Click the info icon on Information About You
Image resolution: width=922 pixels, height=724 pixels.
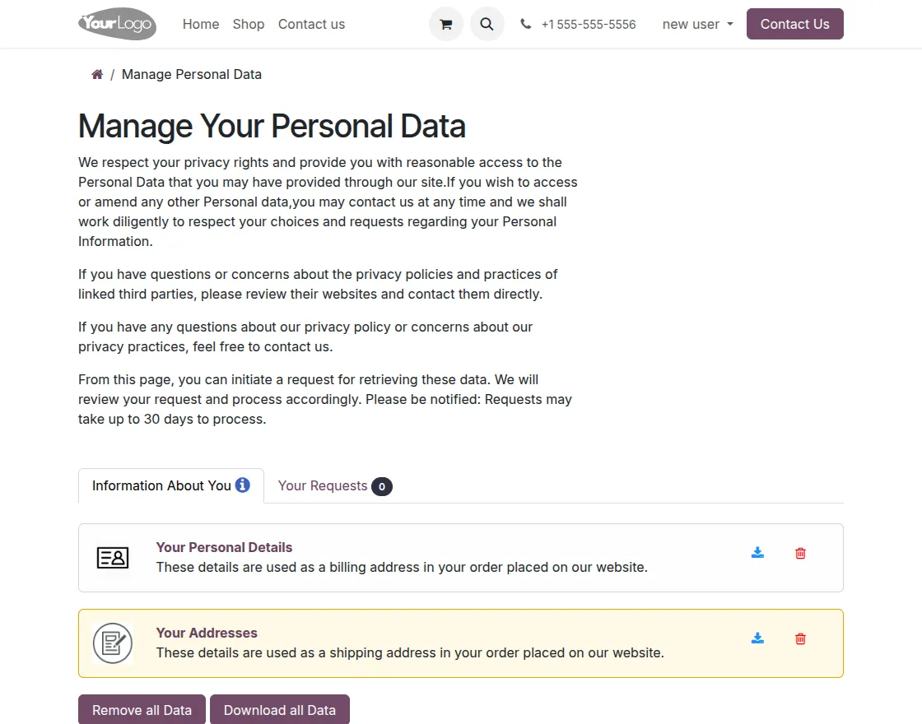[x=242, y=485]
